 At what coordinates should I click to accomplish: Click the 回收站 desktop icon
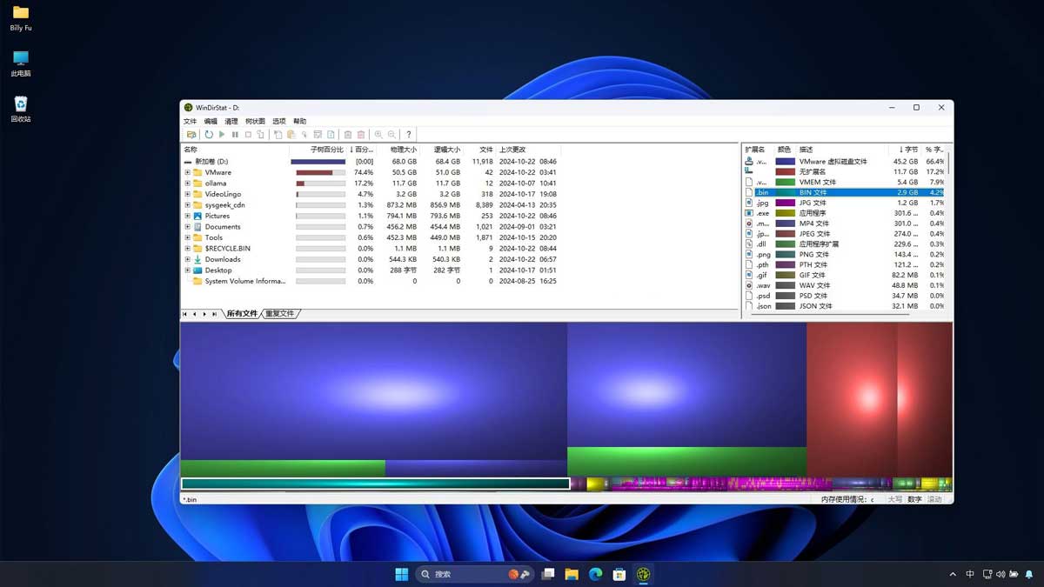pos(21,110)
